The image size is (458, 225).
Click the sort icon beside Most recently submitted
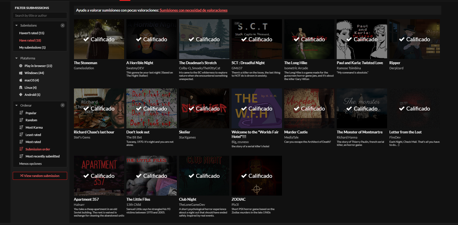pyautogui.click(x=21, y=156)
